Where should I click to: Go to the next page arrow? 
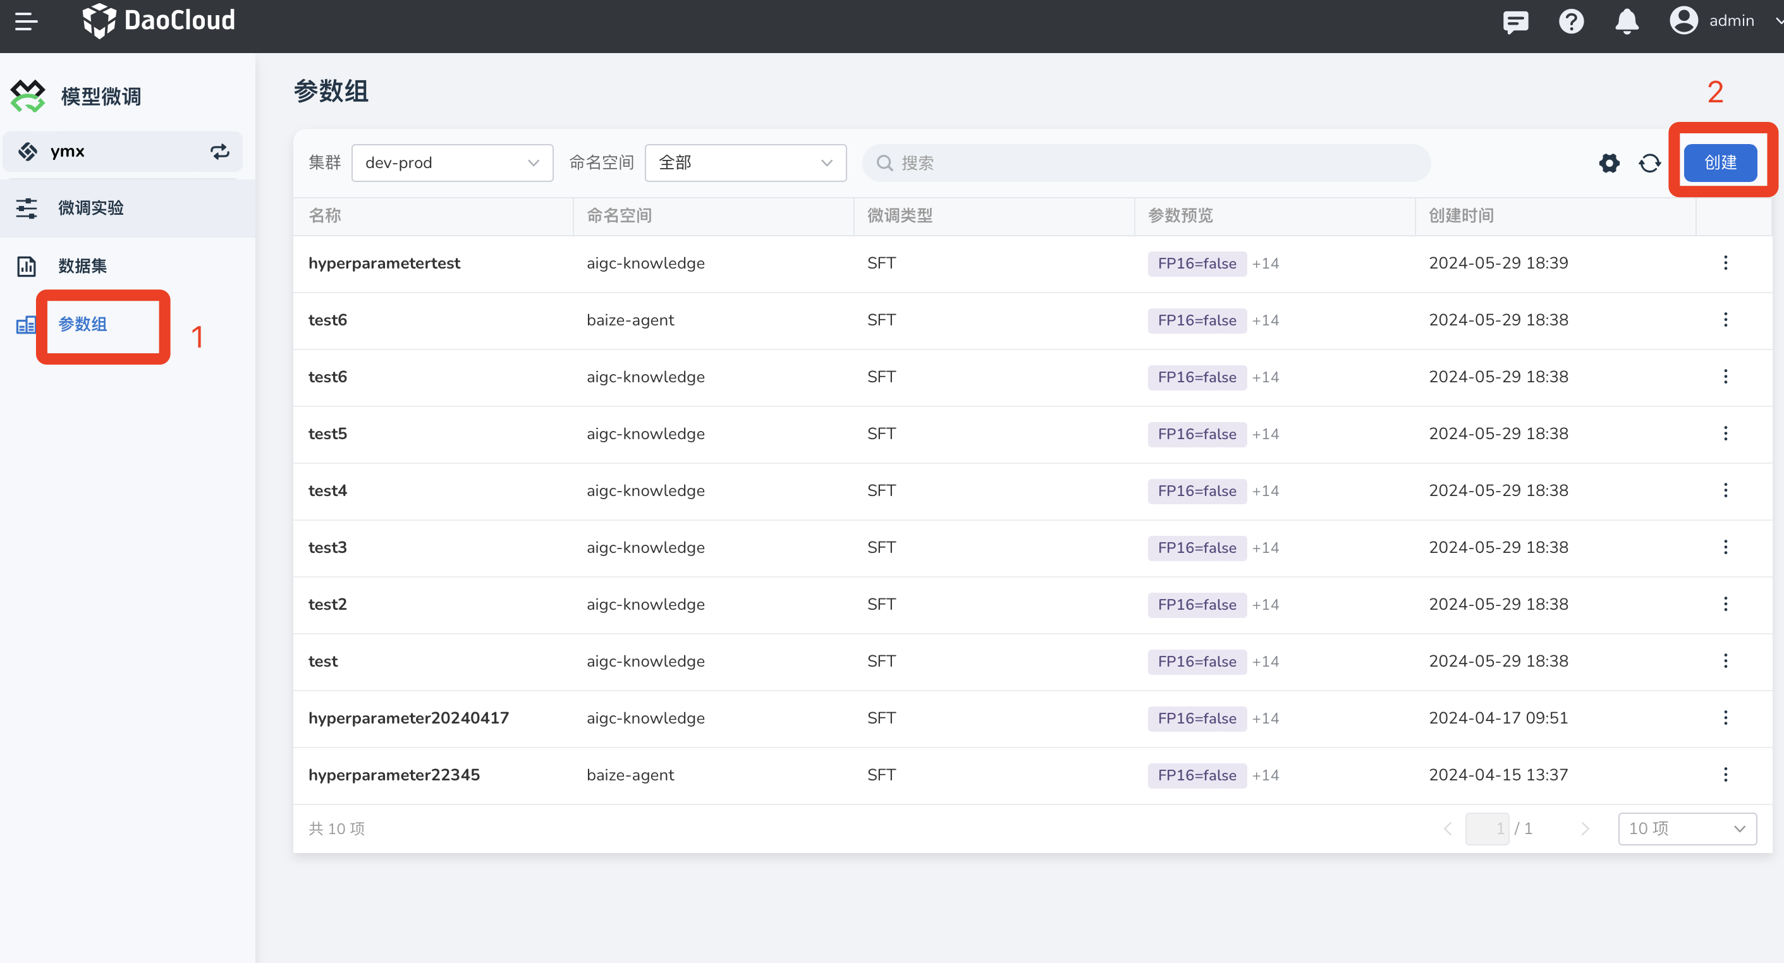pyautogui.click(x=1584, y=828)
